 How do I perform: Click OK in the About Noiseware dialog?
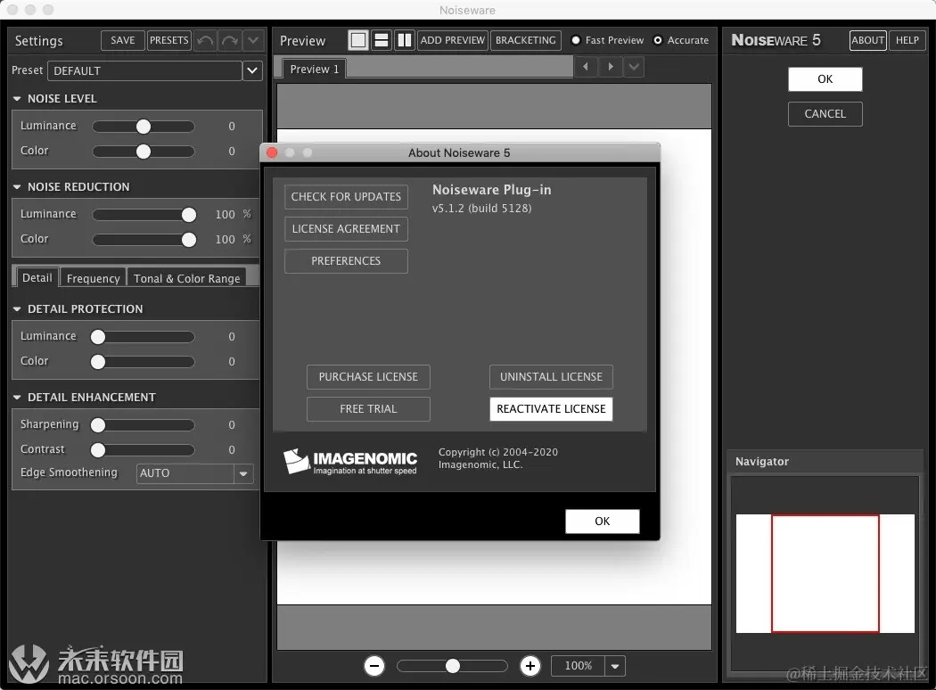[603, 522]
